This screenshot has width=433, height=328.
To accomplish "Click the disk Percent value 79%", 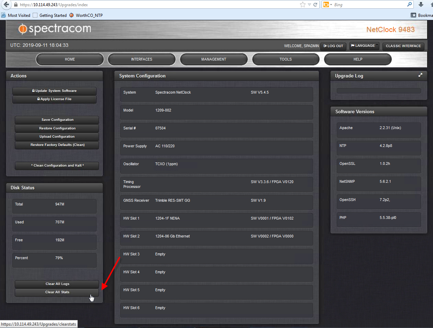I will point(59,258).
